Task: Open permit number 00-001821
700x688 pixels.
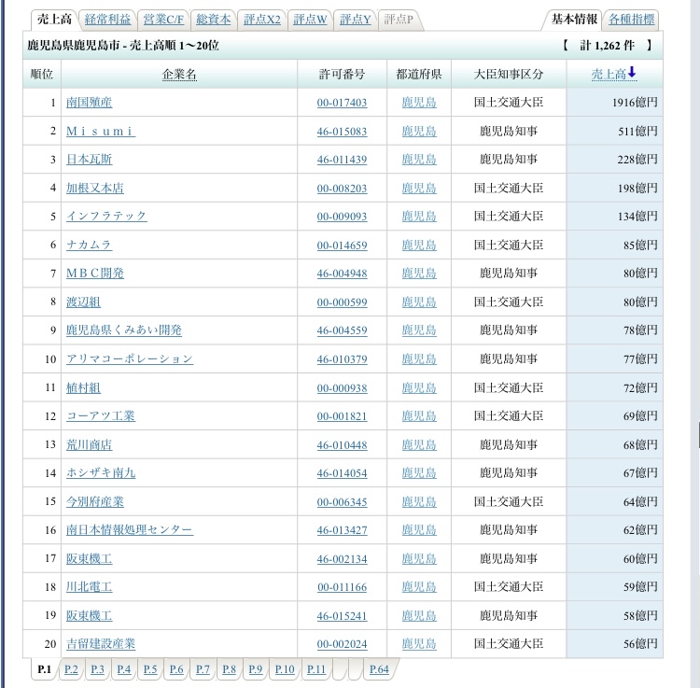Action: coord(342,416)
